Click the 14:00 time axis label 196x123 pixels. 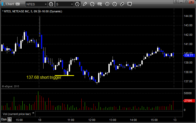pyautogui.click(x=133, y=120)
